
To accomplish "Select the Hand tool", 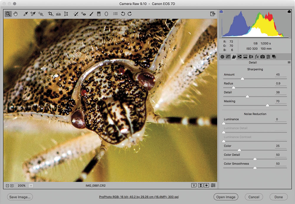I will (15, 14).
